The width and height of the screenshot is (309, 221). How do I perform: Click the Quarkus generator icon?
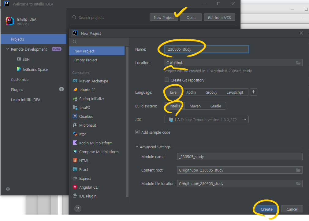pyautogui.click(x=75, y=116)
